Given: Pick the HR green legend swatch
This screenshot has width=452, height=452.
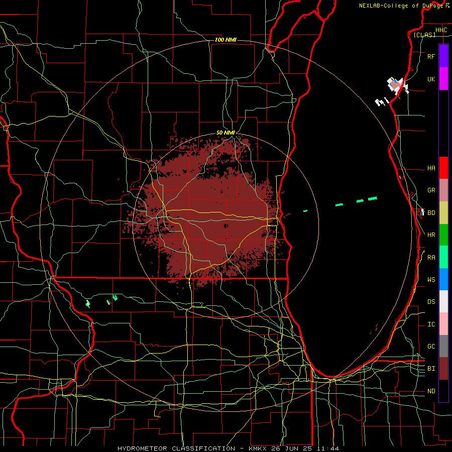Looking at the screenshot, I should [x=443, y=235].
